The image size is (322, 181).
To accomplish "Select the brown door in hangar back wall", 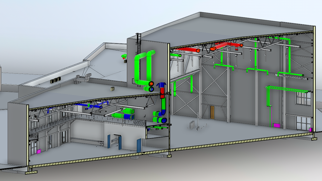I will point(212,112).
